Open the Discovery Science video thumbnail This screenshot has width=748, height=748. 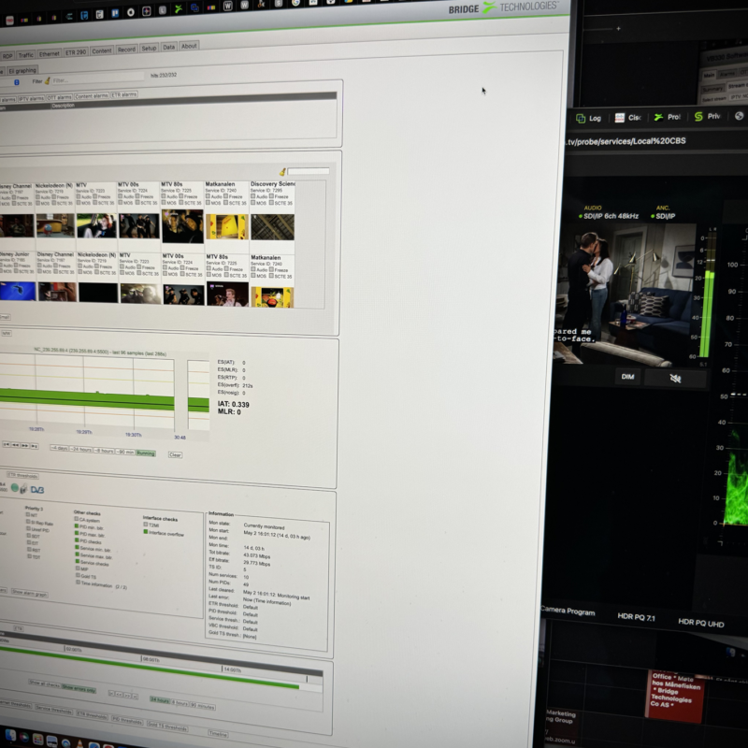click(x=272, y=226)
